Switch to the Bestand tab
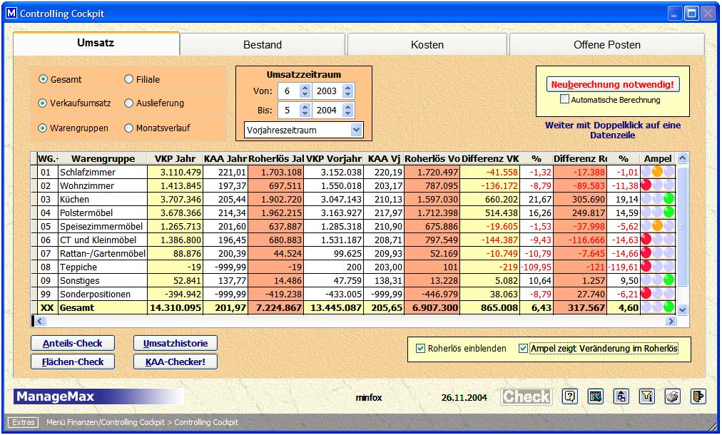The image size is (722, 435). [262, 44]
